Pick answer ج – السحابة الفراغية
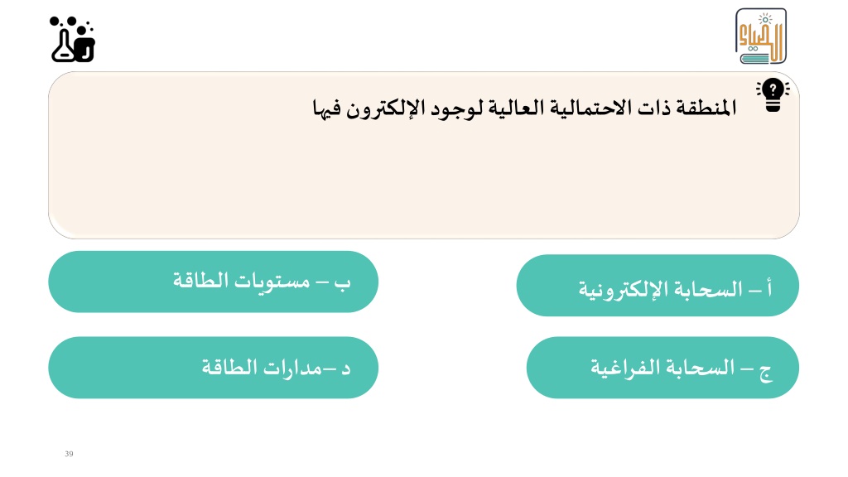This screenshot has height=477, width=848. pos(662,368)
